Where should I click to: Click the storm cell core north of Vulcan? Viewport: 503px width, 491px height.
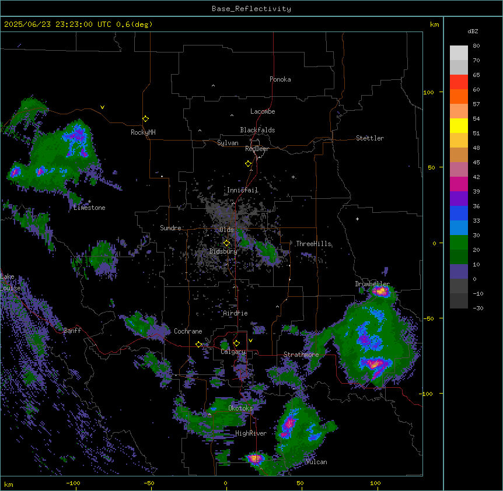click(289, 424)
